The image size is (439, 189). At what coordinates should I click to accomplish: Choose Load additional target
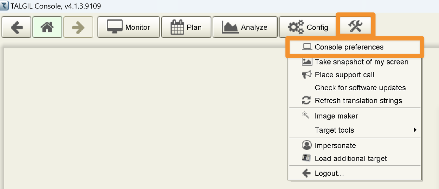[355, 159]
